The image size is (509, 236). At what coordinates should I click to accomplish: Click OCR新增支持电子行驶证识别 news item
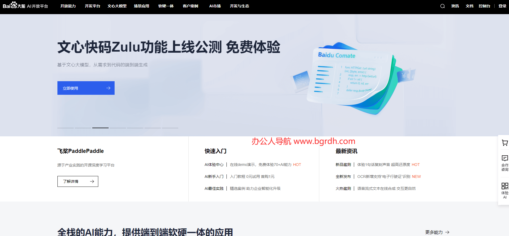384,177
